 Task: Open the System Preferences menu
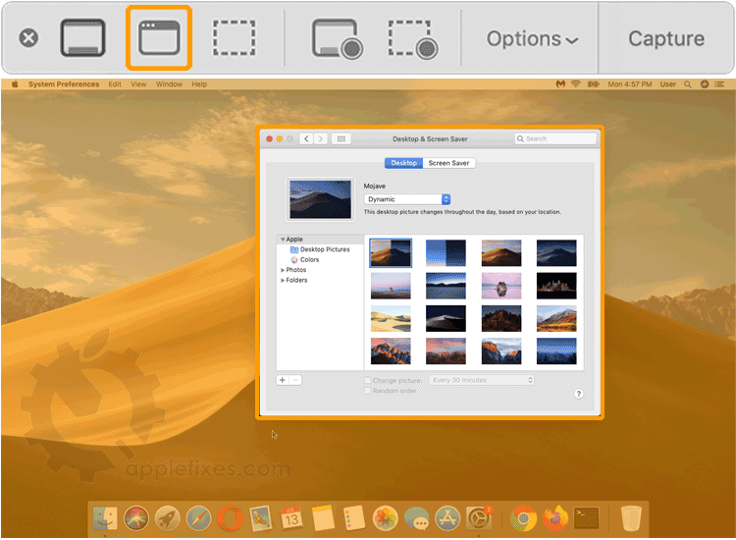(64, 84)
